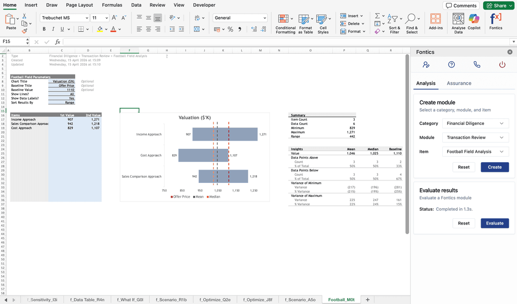Increase font size icon
Image resolution: width=517 pixels, height=304 pixels.
pyautogui.click(x=114, y=18)
